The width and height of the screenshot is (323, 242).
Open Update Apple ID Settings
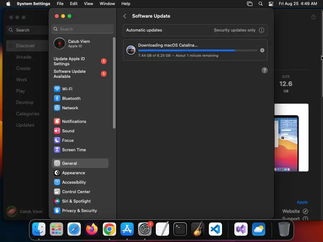coord(80,61)
